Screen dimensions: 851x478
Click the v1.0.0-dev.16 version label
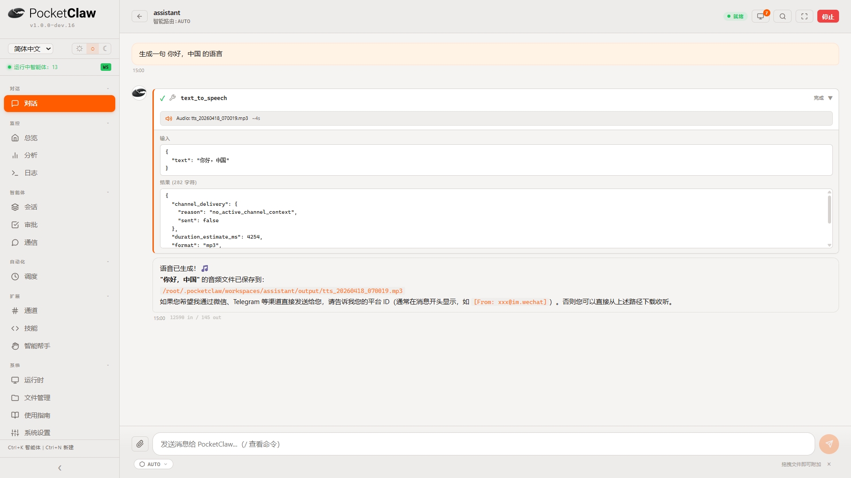[x=52, y=25]
